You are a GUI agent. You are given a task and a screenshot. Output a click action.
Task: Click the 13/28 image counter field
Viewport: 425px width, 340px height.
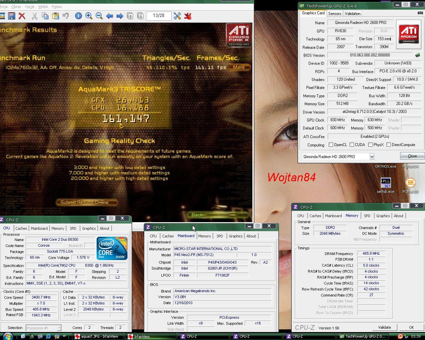(x=159, y=16)
